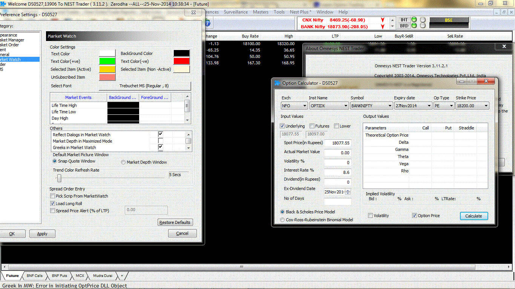The height and width of the screenshot is (289, 515).
Task: Click the Interest Rate % input field
Action: [337, 172]
